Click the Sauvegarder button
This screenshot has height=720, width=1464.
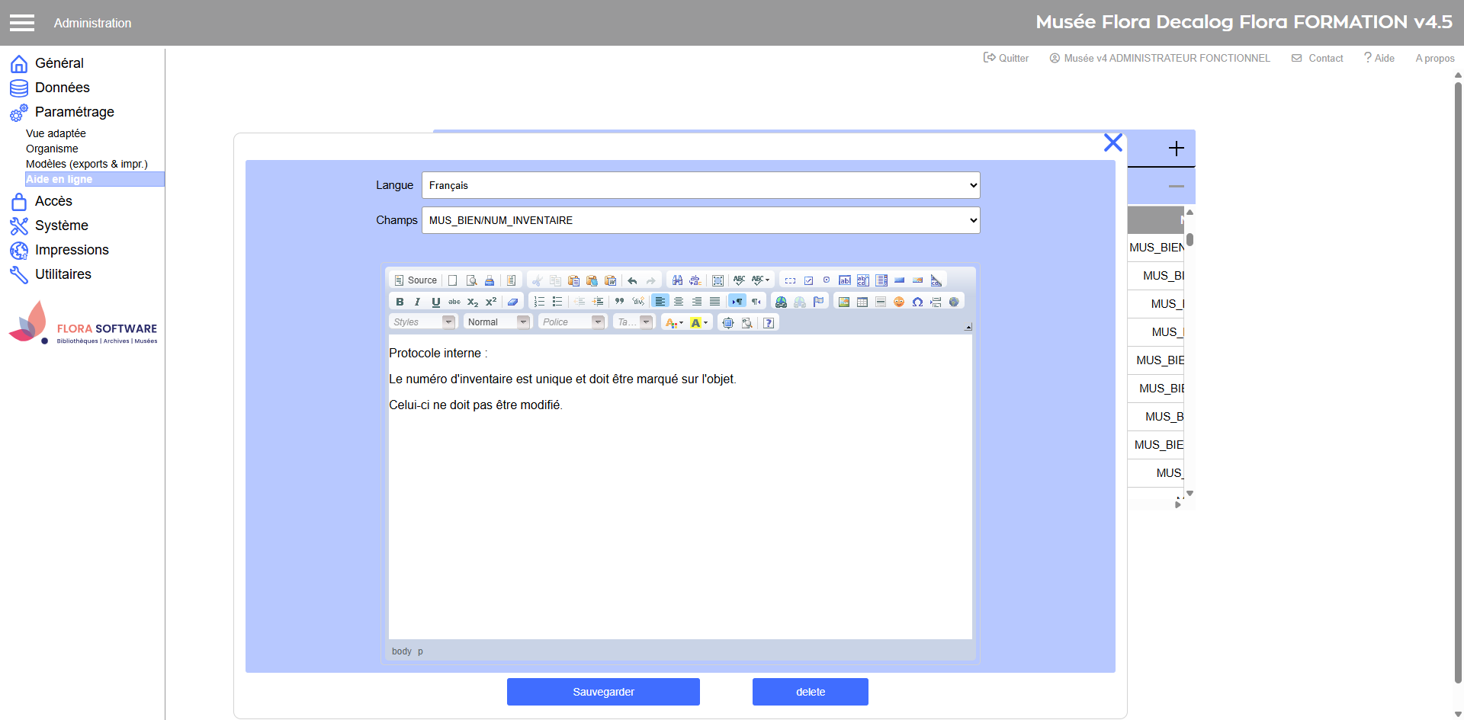pos(603,692)
